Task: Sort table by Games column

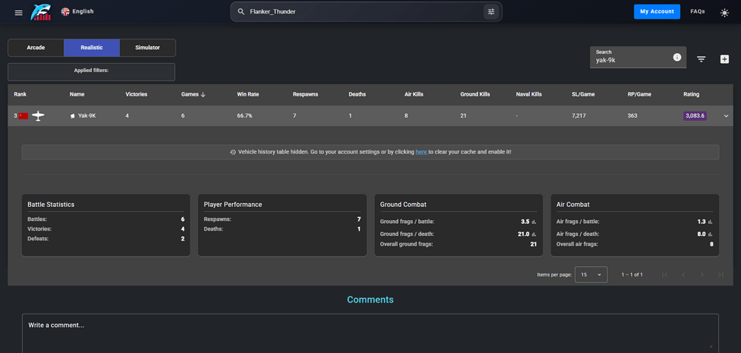Action: click(x=193, y=94)
